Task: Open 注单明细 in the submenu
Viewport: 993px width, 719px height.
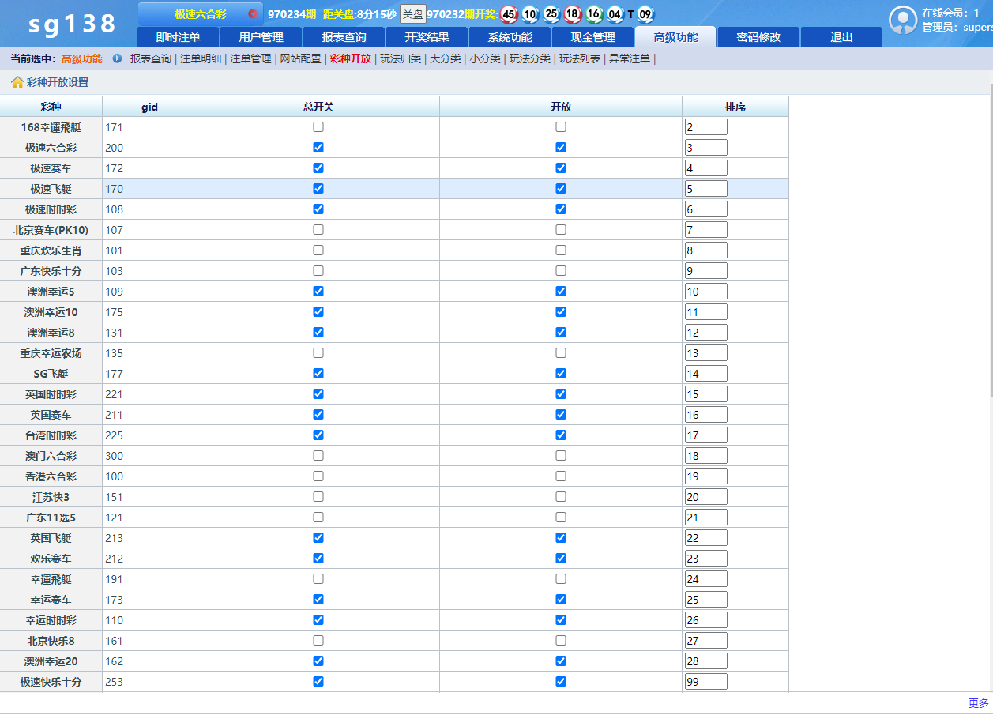Action: [201, 58]
